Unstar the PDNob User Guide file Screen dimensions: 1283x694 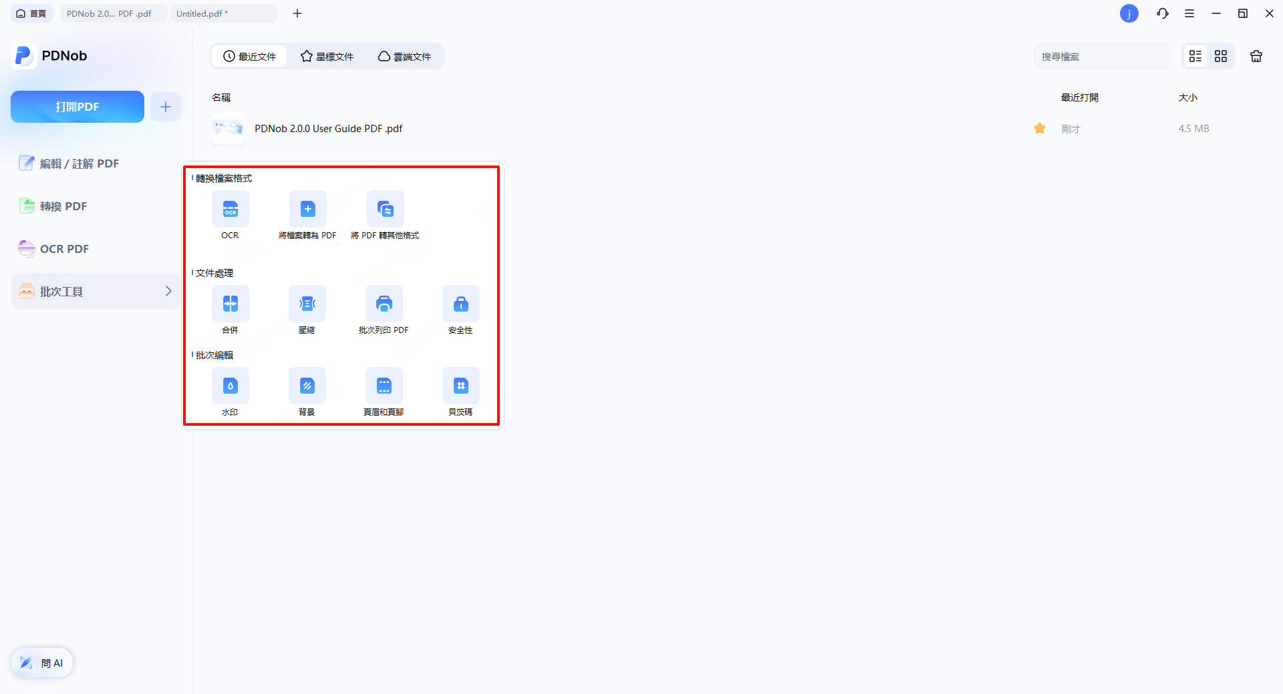1040,128
